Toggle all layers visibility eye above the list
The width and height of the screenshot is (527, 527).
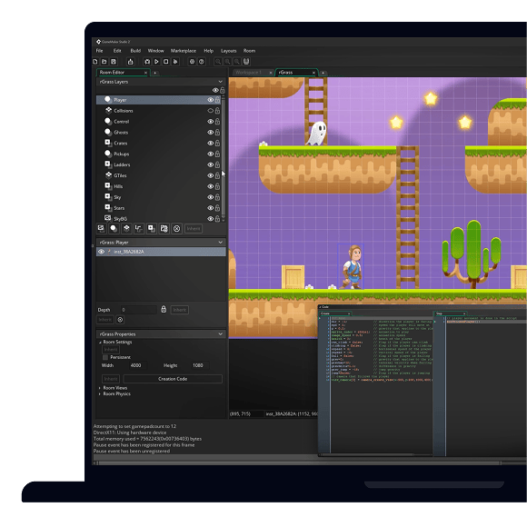click(x=215, y=90)
